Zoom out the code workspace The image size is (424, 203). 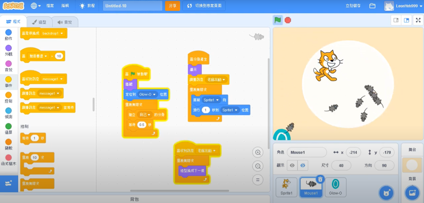click(x=258, y=166)
